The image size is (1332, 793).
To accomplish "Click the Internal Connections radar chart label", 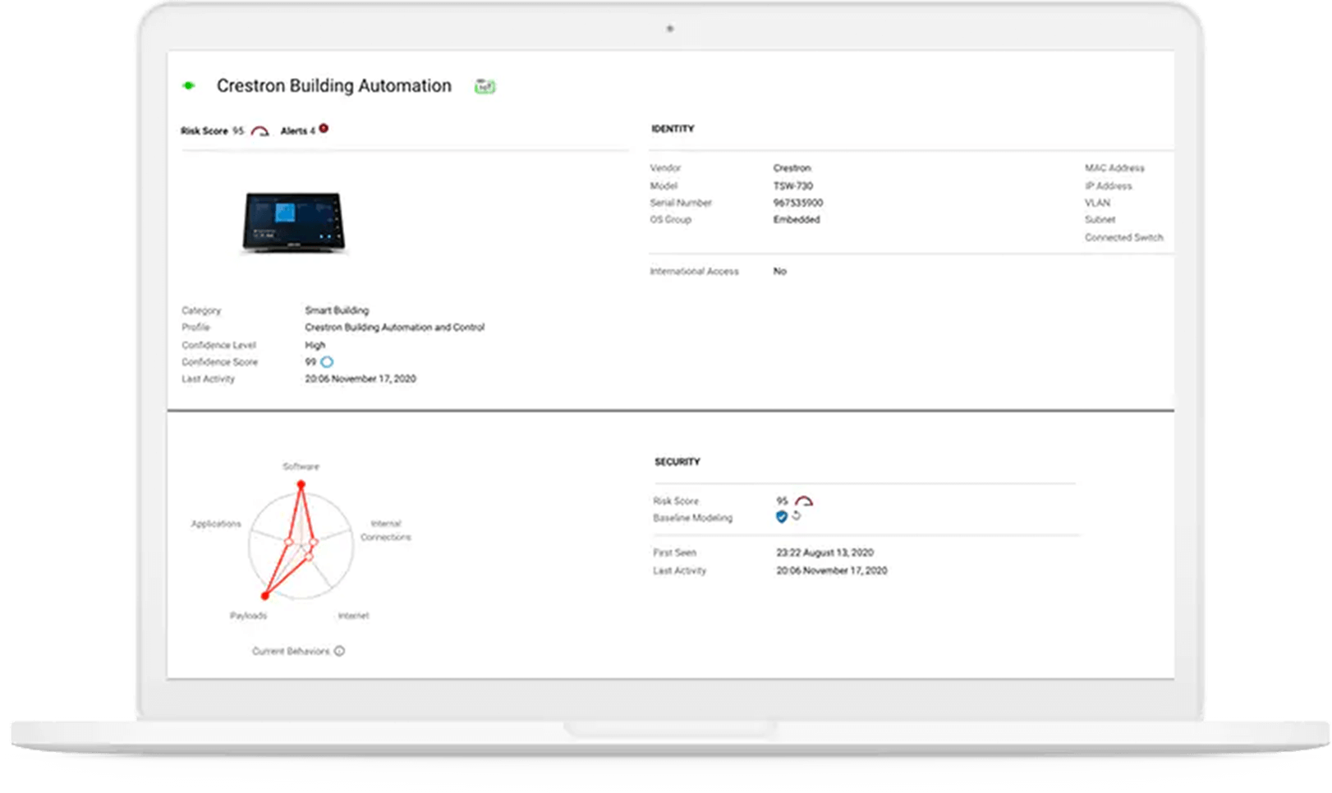I will pyautogui.click(x=385, y=530).
